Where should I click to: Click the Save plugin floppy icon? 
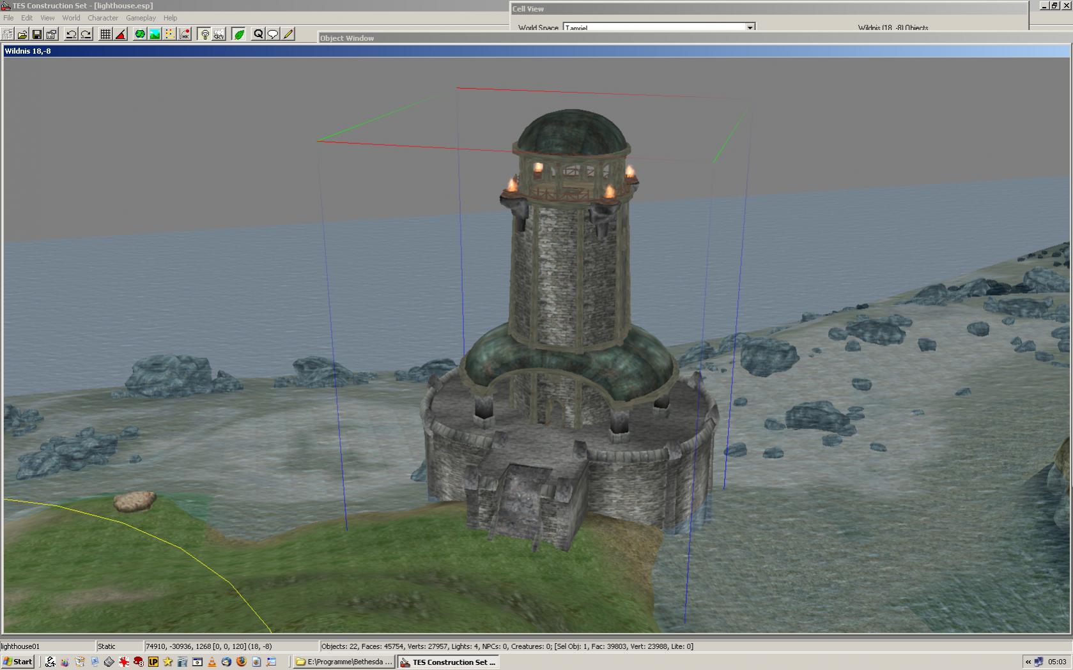[37, 34]
